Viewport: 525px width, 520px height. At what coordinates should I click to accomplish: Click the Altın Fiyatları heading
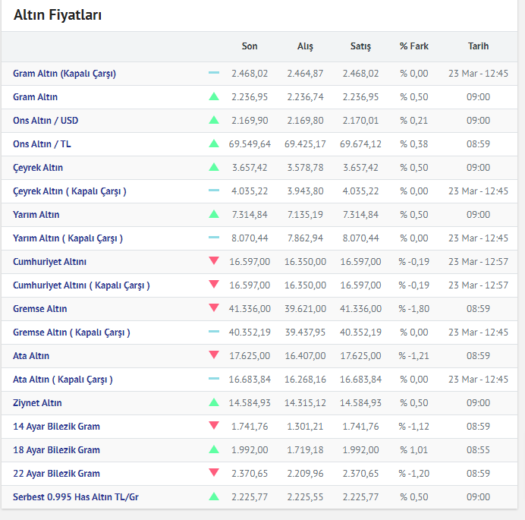(x=57, y=15)
